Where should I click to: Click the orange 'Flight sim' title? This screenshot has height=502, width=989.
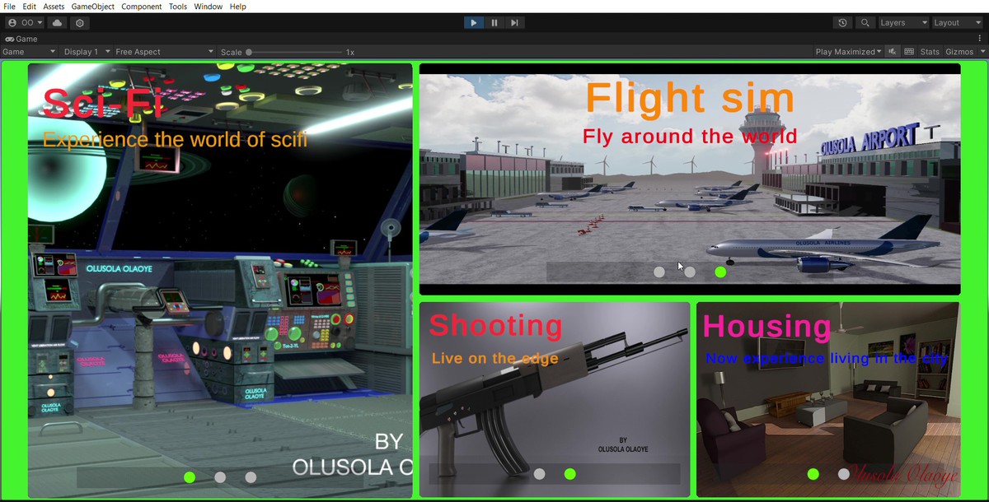pyautogui.click(x=690, y=97)
